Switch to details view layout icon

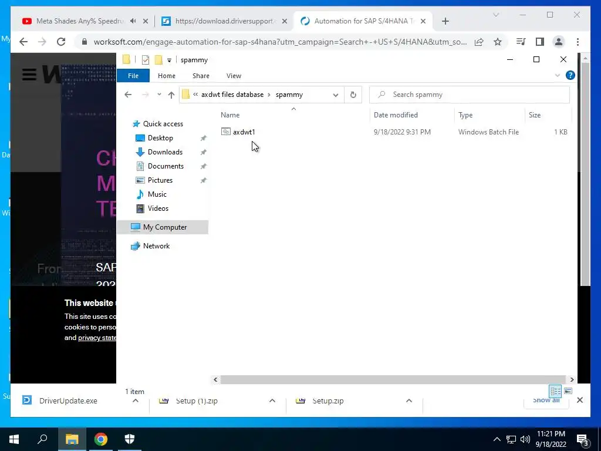coord(555,391)
